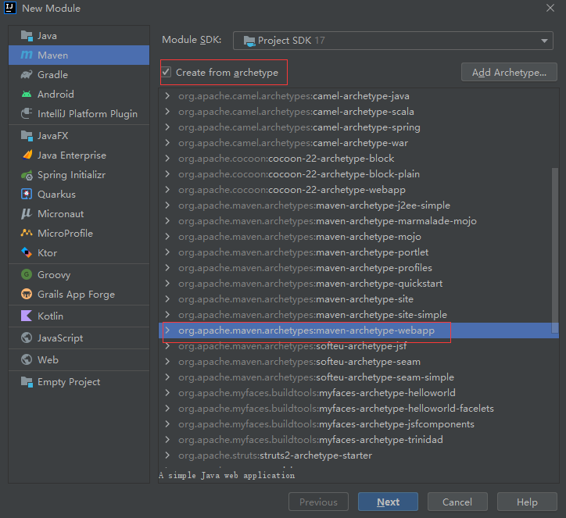Select maven-archetype-j2ee-simple row
The width and height of the screenshot is (566, 518).
click(359, 205)
